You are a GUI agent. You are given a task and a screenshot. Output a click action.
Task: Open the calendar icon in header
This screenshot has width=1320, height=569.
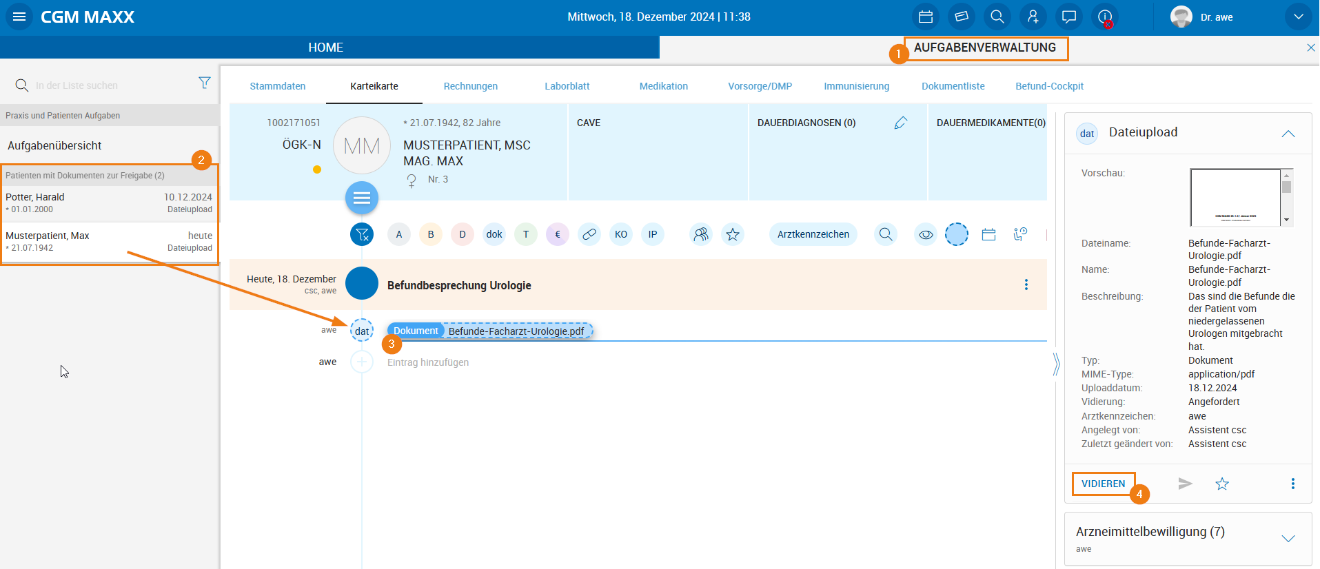click(x=926, y=17)
